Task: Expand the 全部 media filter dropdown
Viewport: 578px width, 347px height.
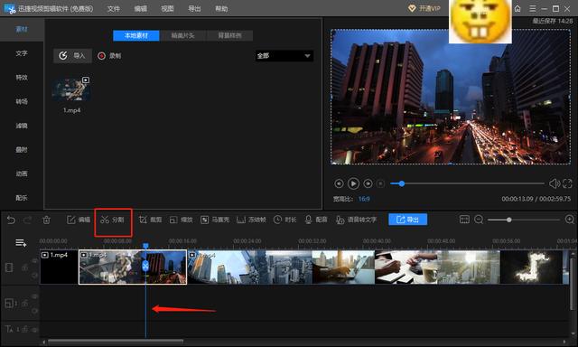Action: tap(284, 56)
